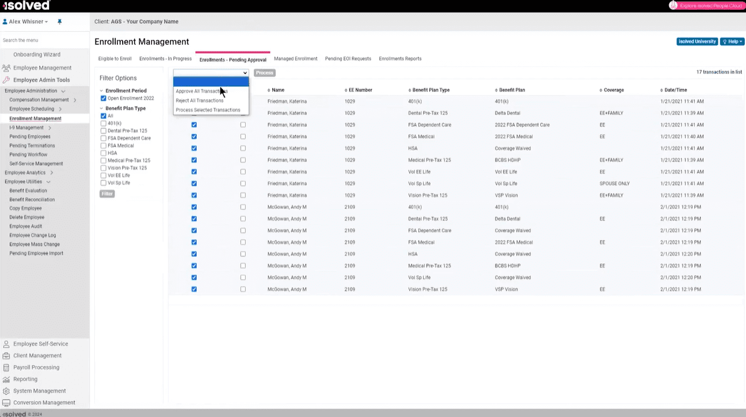Expand Employee Scheduling submenu
Image resolution: width=746 pixels, height=417 pixels.
60,109
